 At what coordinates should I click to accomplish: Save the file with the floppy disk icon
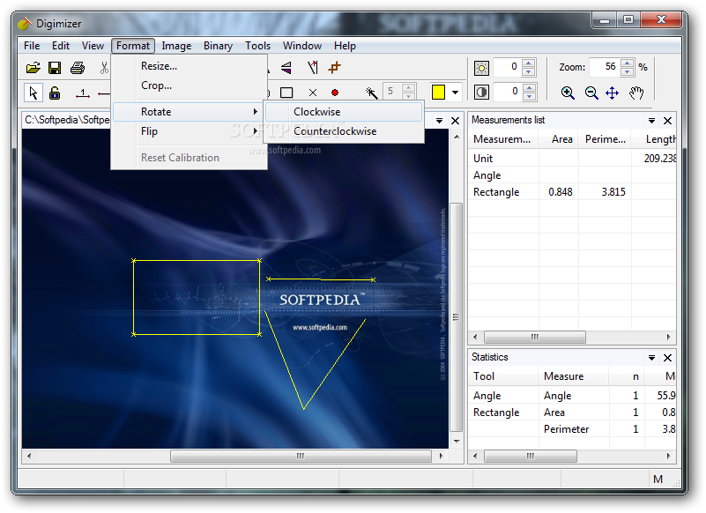[55, 68]
